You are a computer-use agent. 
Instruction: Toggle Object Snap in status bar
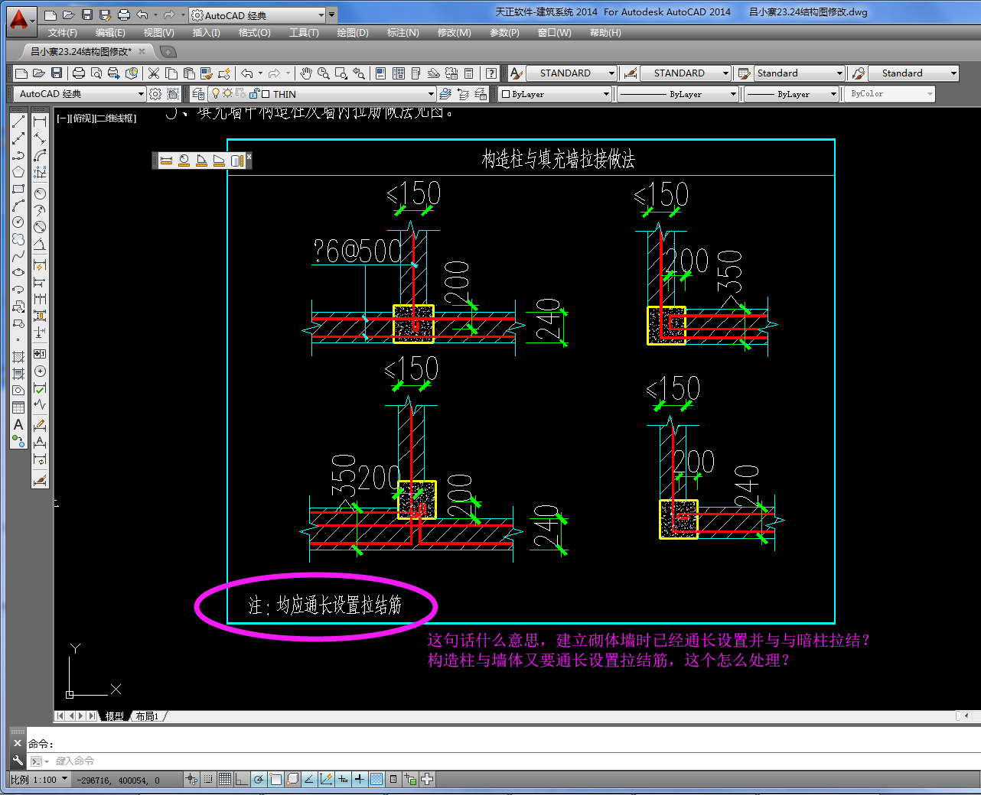[x=275, y=780]
